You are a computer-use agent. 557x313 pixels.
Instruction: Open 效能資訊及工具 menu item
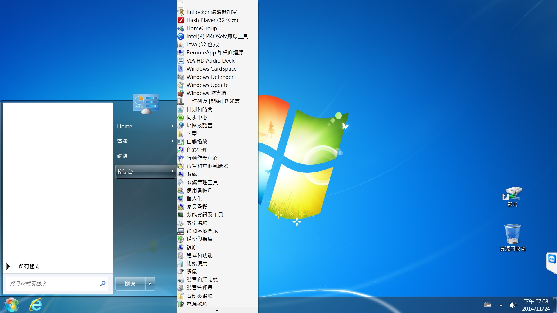pos(217,215)
